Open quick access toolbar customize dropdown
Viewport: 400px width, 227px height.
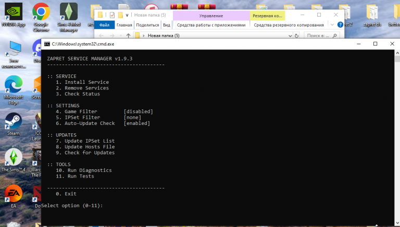[x=127, y=15]
